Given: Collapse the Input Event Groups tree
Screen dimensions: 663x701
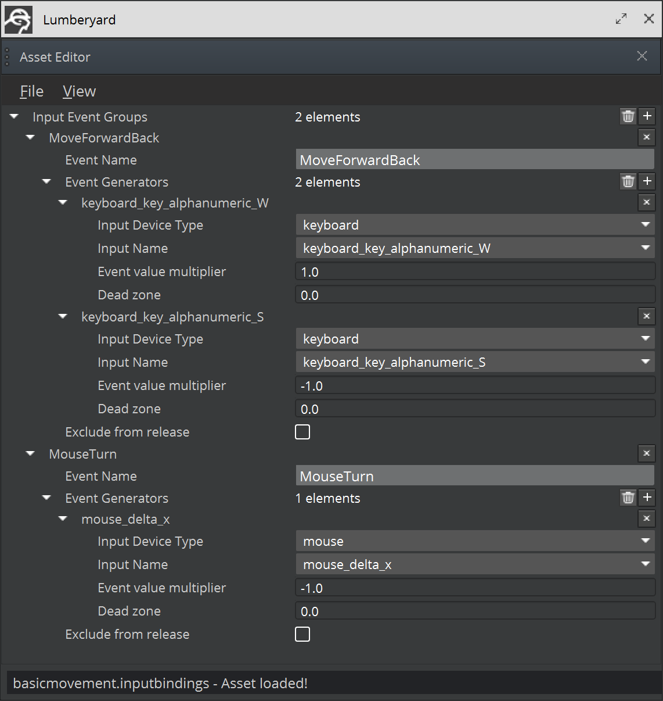Looking at the screenshot, I should pos(15,117).
